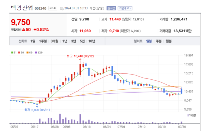Viewport: 201px width, 131px height.
Task: Click the 06/13 date axis label
Action: pos(87,127)
